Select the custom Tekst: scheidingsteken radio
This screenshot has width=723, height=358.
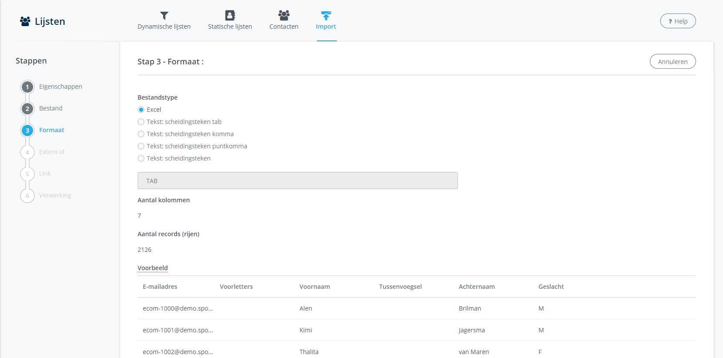141,158
